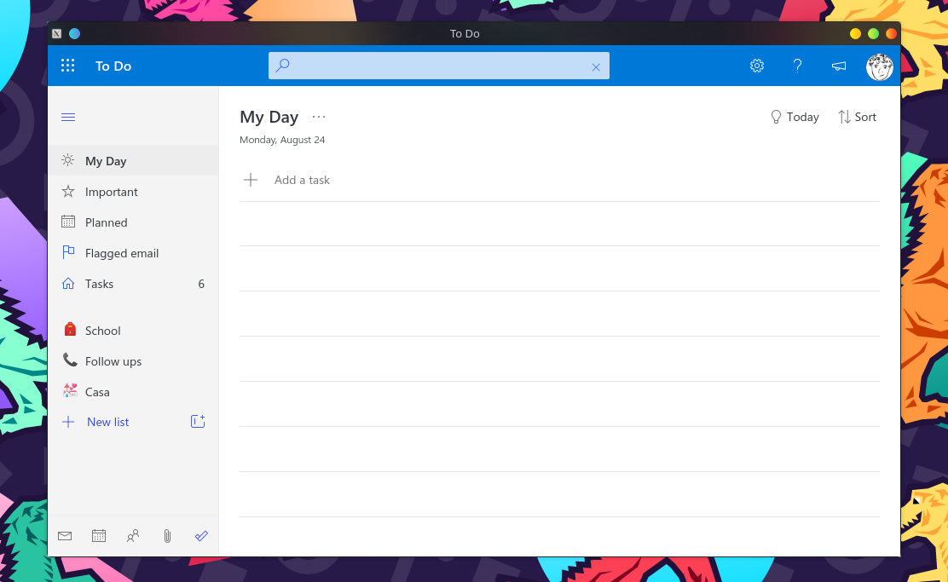Open the School list
This screenshot has width=948, height=582.
[102, 330]
